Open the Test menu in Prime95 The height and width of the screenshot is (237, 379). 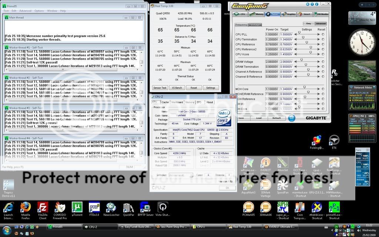click(6, 11)
